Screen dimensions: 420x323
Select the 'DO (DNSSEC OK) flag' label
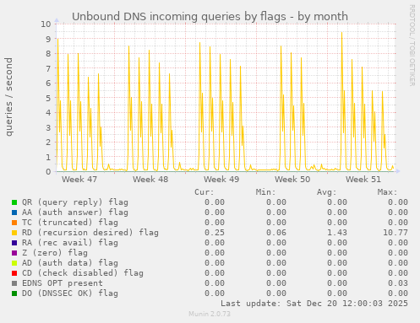click(x=70, y=293)
